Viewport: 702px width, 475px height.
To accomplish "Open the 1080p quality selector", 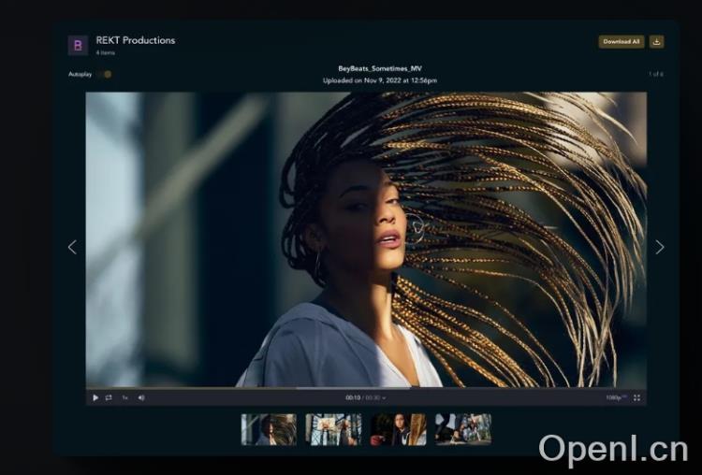I will click(x=616, y=397).
